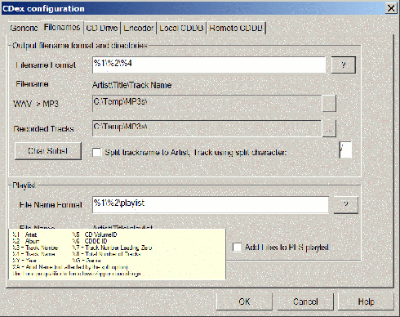
Task: Go to the Remote CDDB tab
Action: point(236,28)
